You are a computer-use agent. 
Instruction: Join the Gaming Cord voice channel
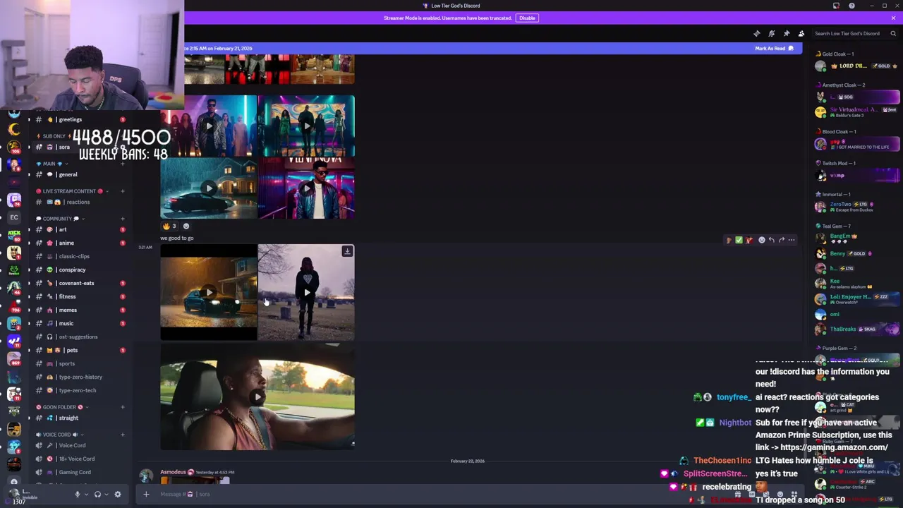(79, 472)
